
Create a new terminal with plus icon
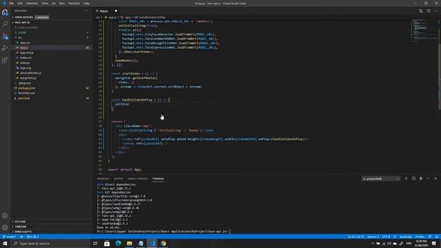pos(406,178)
